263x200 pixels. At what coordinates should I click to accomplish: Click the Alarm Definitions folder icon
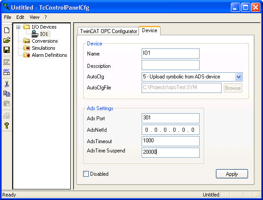(x=26, y=55)
